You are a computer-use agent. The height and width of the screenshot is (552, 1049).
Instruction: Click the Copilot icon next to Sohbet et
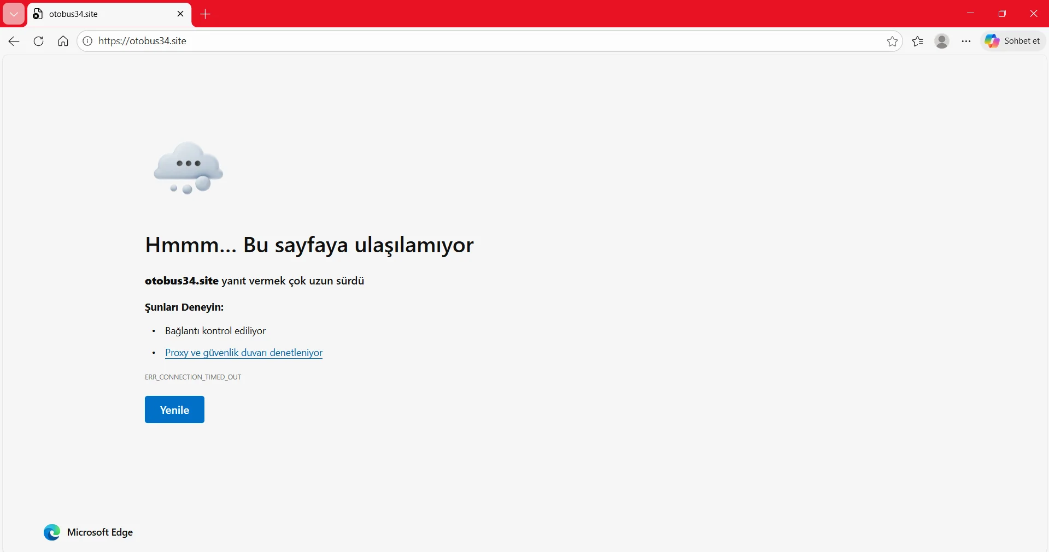(992, 40)
